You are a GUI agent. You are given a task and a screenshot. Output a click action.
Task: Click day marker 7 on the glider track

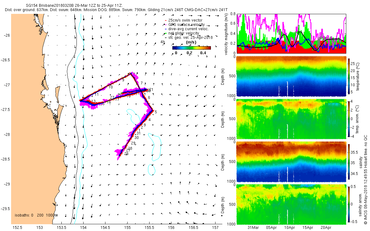(x=142, y=83)
